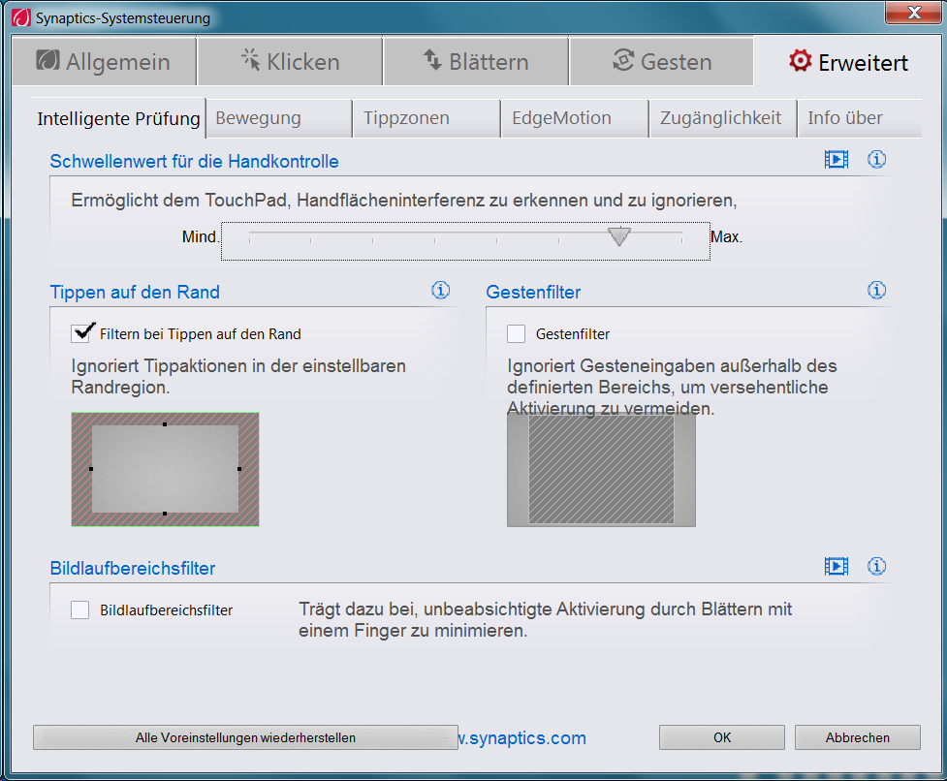Click the Synaptics logo in title bar

coord(21,17)
